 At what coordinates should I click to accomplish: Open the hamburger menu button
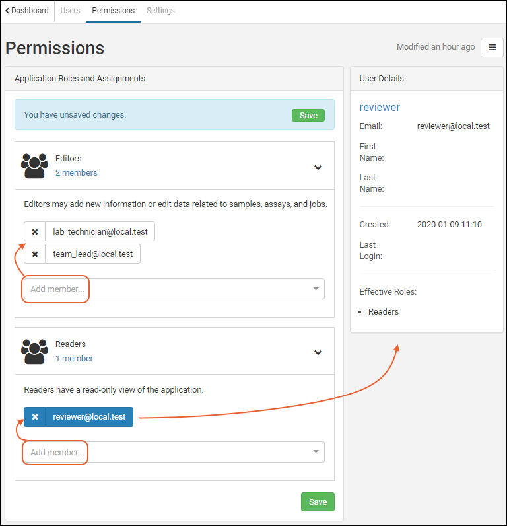(492, 48)
